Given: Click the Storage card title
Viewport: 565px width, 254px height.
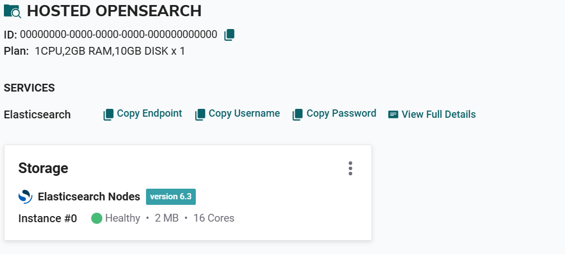Looking at the screenshot, I should click(43, 168).
